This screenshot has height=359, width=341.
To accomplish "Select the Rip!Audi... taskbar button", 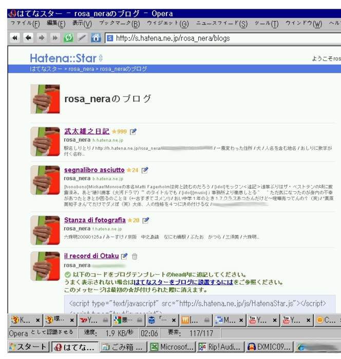I will click(x=220, y=347).
